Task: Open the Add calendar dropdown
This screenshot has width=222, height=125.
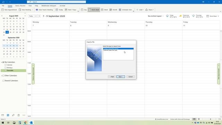Action: pyautogui.click(x=140, y=10)
